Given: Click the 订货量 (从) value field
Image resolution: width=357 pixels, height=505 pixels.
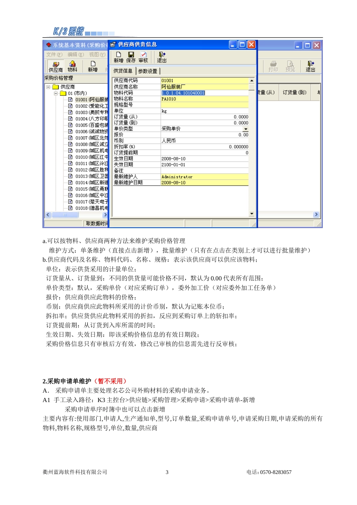Looking at the screenshot, I should 204,117.
